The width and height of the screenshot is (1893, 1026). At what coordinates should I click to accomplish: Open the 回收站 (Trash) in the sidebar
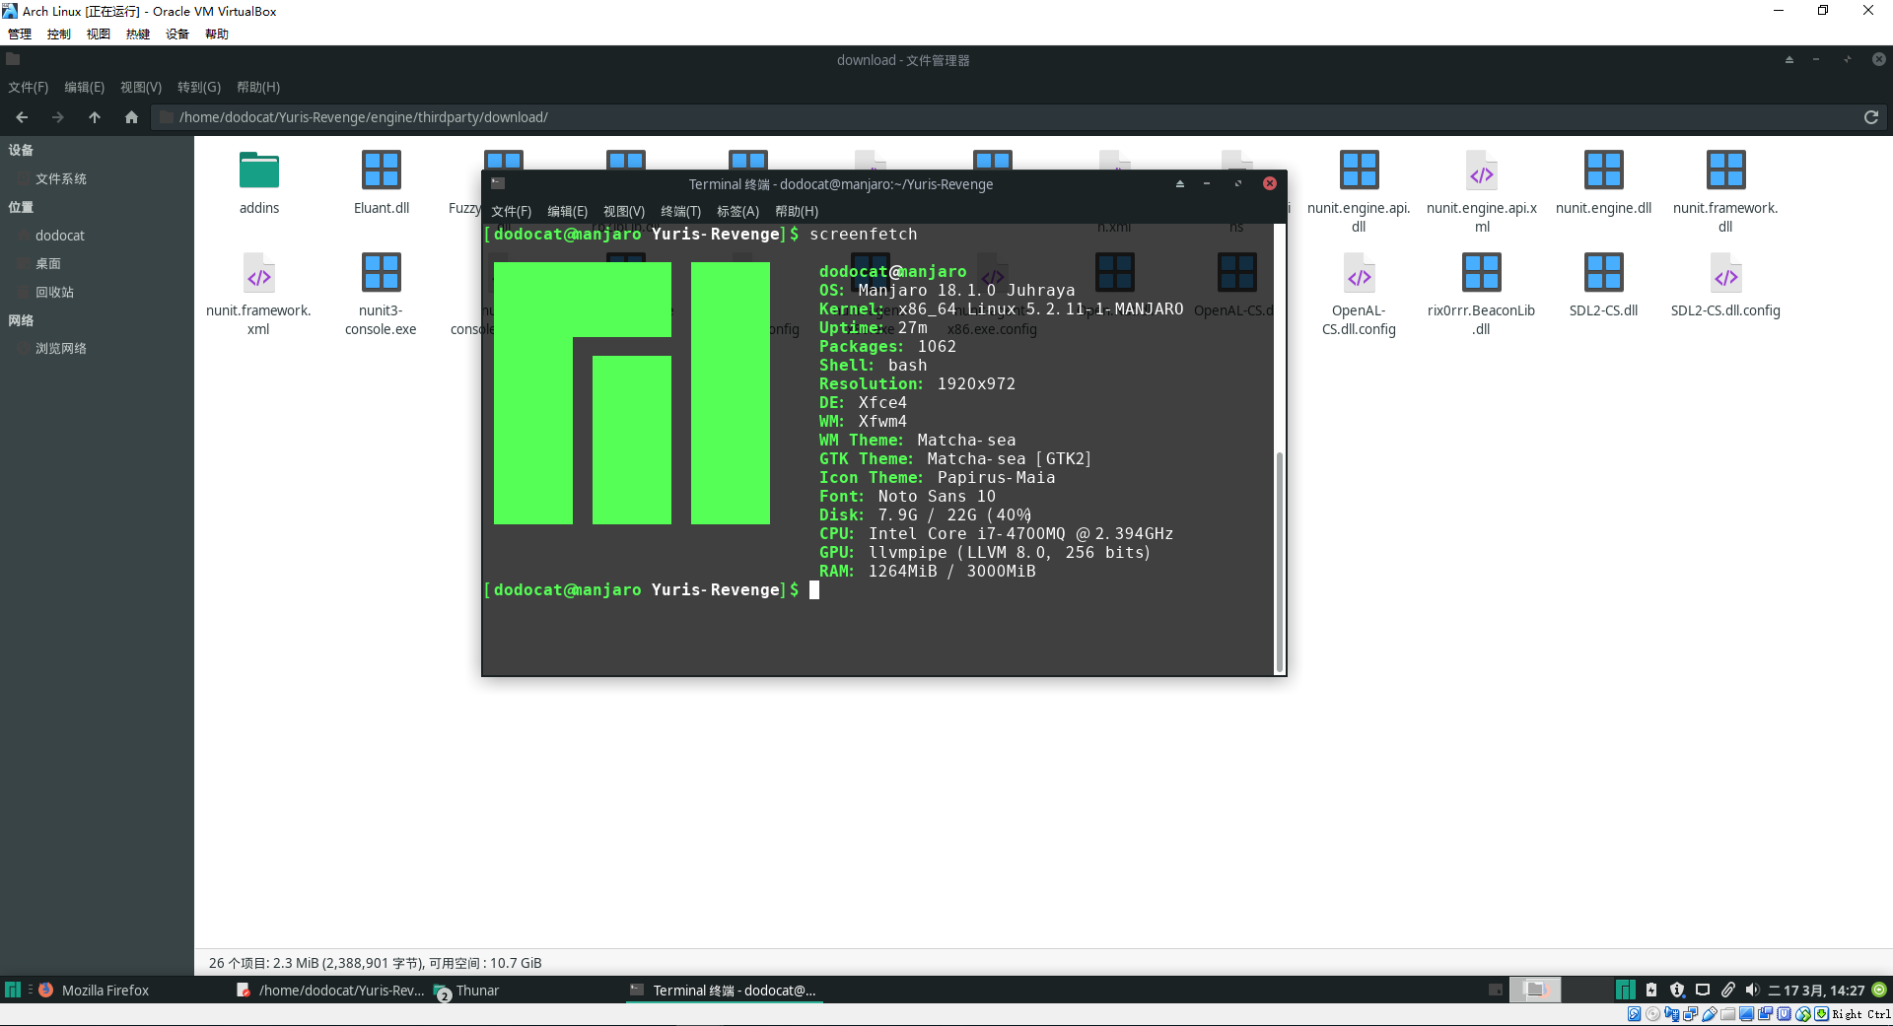tap(54, 292)
